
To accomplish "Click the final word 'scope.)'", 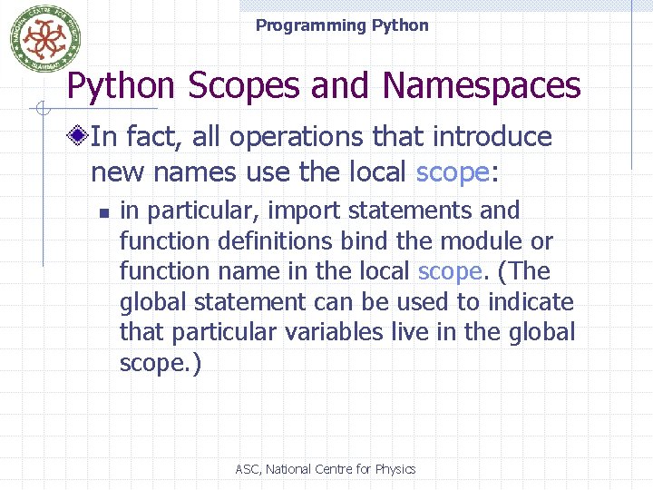I will tap(161, 363).
